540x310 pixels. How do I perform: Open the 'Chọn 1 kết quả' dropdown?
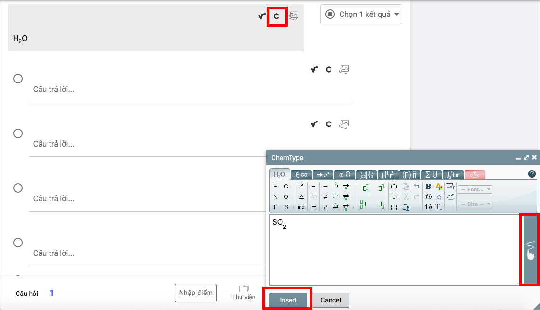click(361, 14)
